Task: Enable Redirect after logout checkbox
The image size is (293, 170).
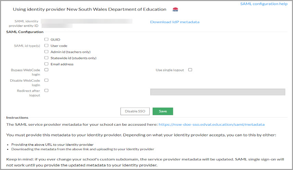Action: click(46, 91)
